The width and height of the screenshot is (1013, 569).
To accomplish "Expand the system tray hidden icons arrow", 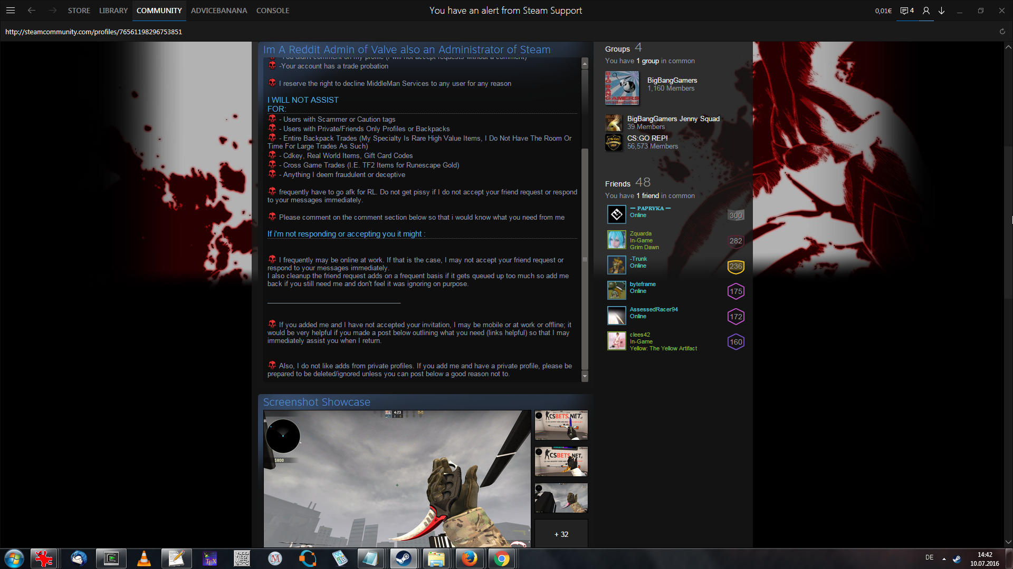I will (x=944, y=558).
